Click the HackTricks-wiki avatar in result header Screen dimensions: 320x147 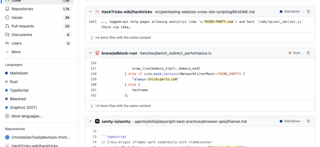pos(97,12)
